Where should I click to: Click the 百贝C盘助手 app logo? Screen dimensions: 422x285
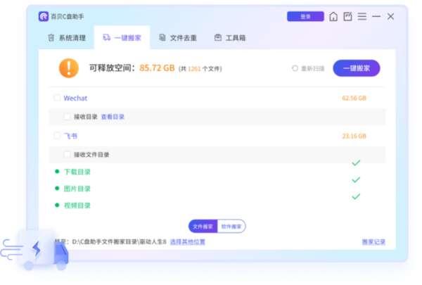(44, 16)
